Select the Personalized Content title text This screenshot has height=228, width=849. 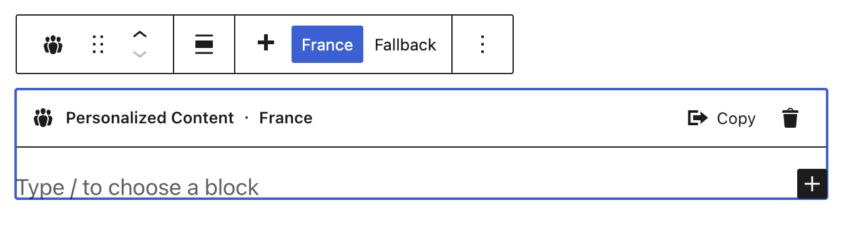tap(150, 118)
